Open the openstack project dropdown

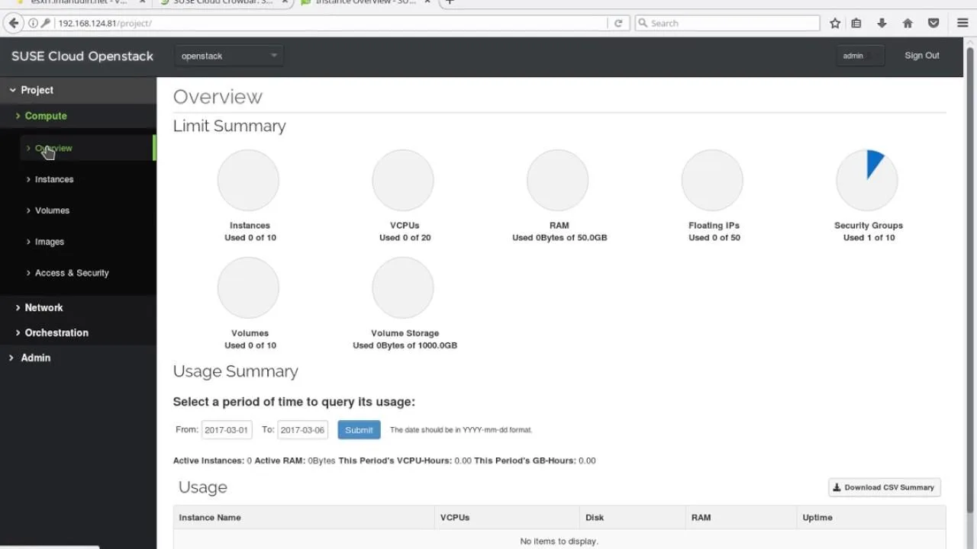pos(229,56)
